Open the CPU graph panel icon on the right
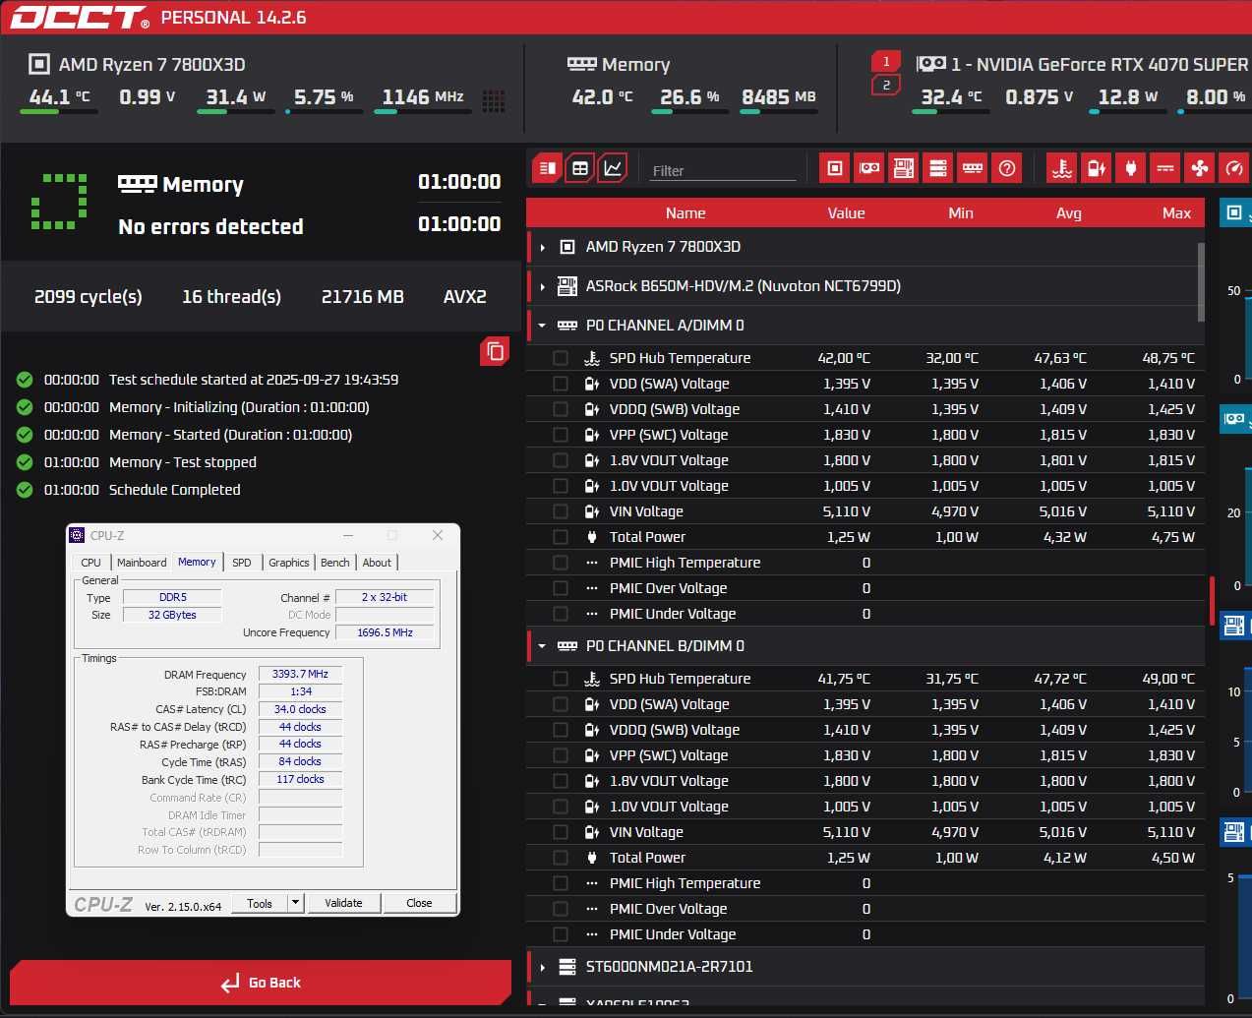Image resolution: width=1252 pixels, height=1018 pixels. tap(1234, 212)
